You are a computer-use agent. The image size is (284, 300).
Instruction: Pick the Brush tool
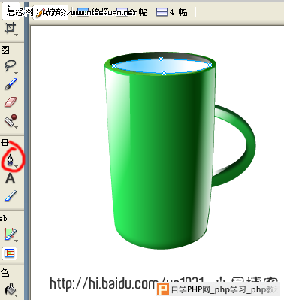11,83
